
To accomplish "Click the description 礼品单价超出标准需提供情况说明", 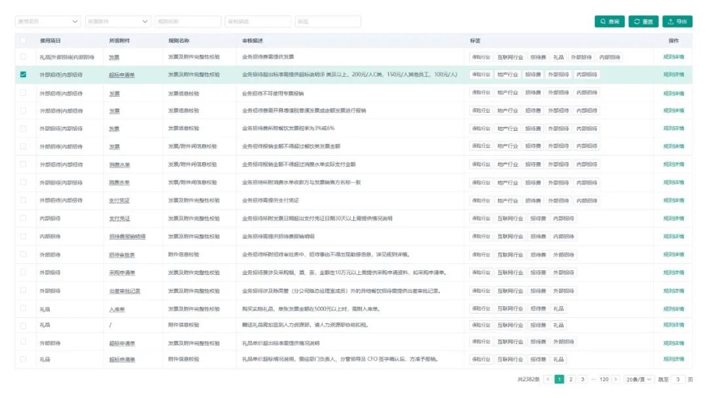I will point(280,343).
